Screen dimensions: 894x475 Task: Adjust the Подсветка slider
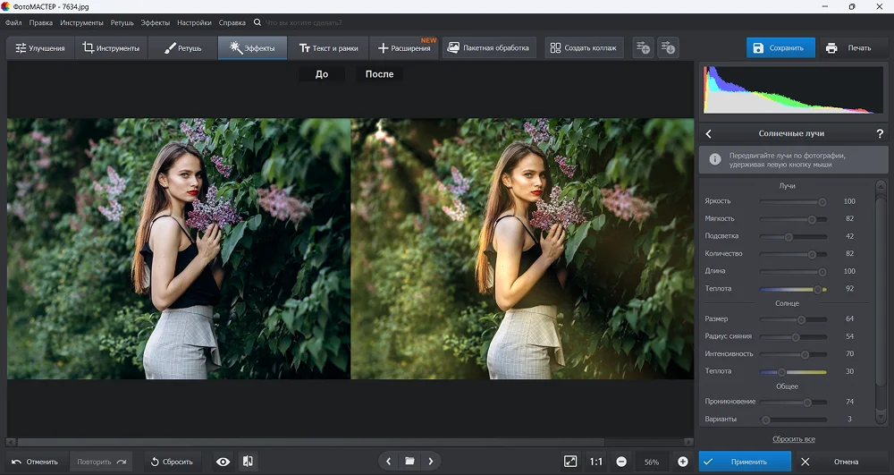[x=792, y=236]
